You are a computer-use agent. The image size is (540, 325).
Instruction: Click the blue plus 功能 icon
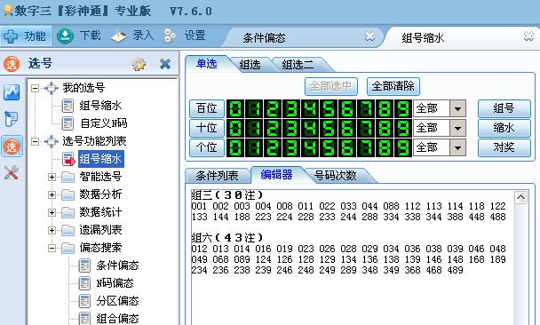pyautogui.click(x=11, y=36)
